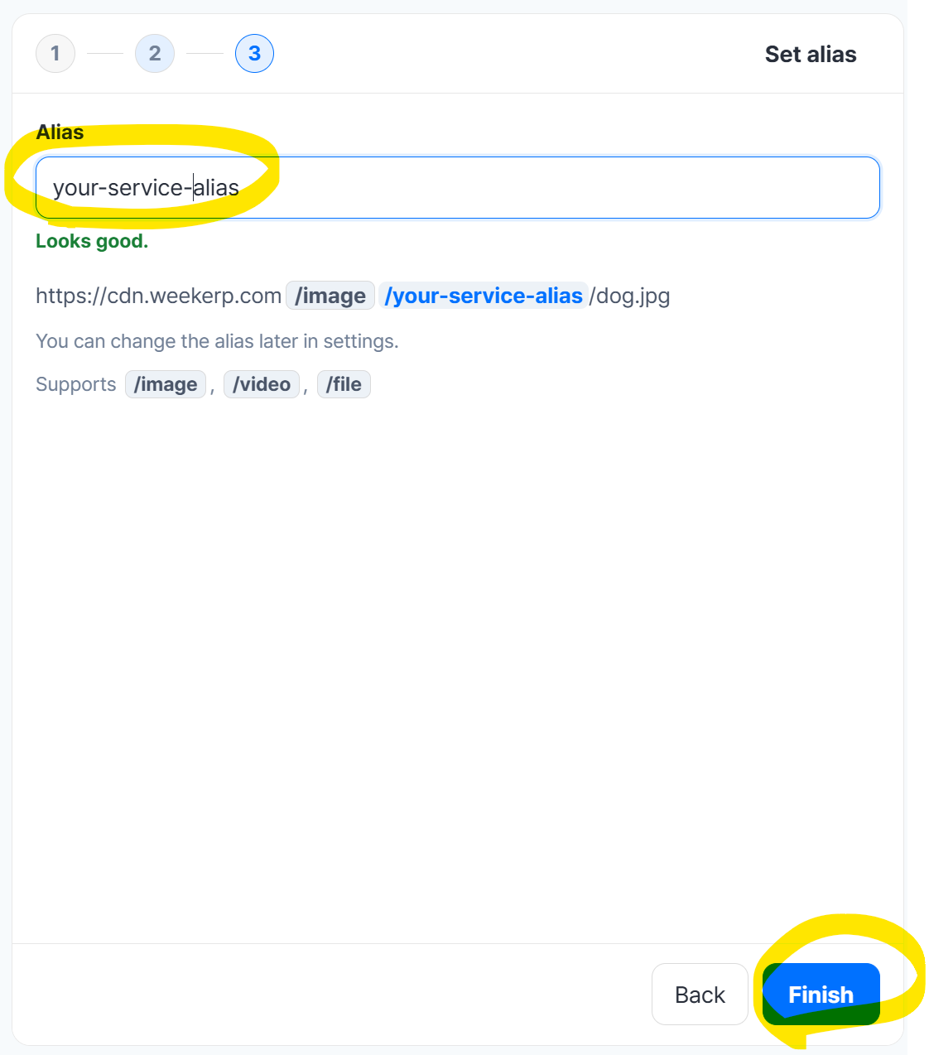This screenshot has width=929, height=1055.
Task: Click into the Alias text field
Action: click(457, 188)
